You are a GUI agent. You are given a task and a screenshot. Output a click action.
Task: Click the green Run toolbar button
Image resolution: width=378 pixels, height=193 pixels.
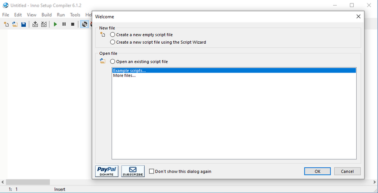click(55, 24)
